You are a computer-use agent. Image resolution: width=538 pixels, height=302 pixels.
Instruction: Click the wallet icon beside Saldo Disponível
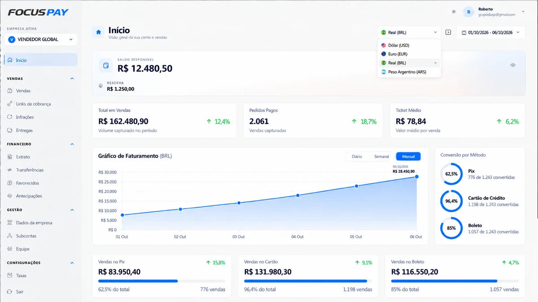tap(106, 66)
